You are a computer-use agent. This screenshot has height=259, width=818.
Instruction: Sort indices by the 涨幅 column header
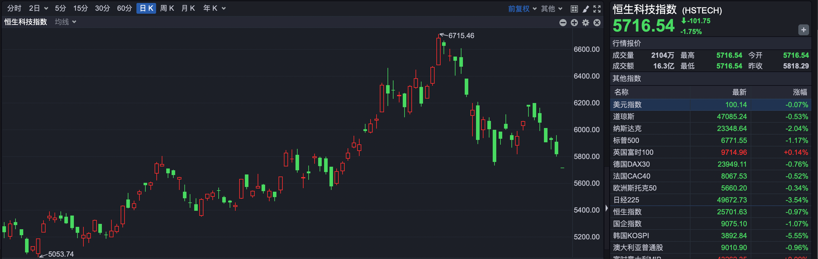pyautogui.click(x=799, y=92)
